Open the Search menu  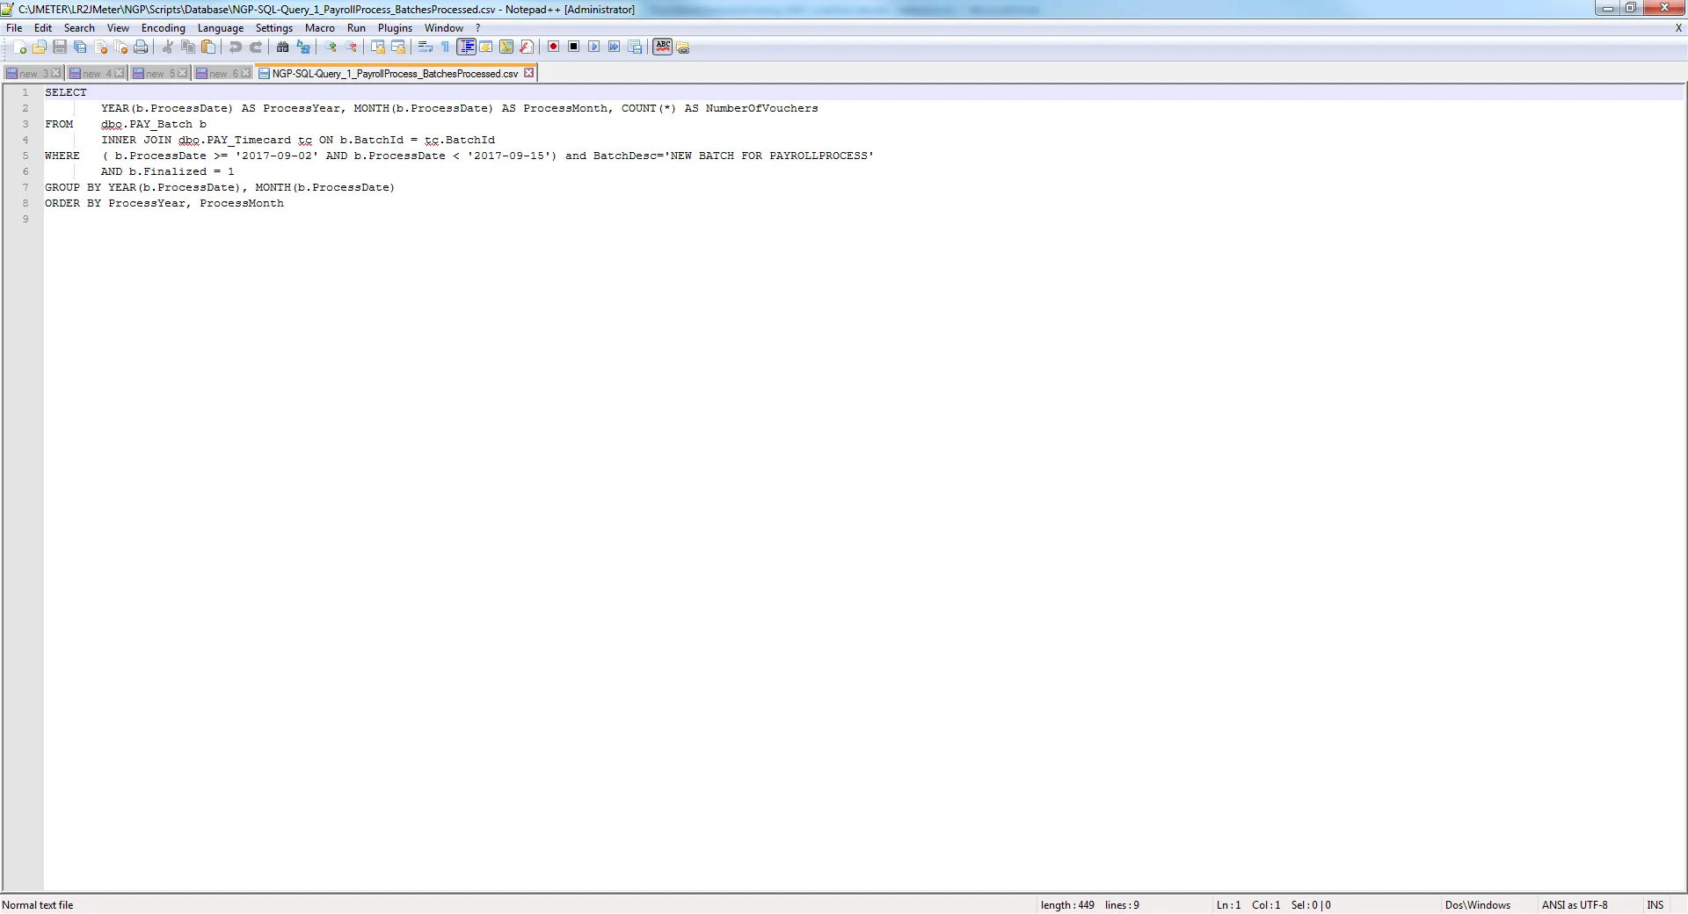coord(79,28)
